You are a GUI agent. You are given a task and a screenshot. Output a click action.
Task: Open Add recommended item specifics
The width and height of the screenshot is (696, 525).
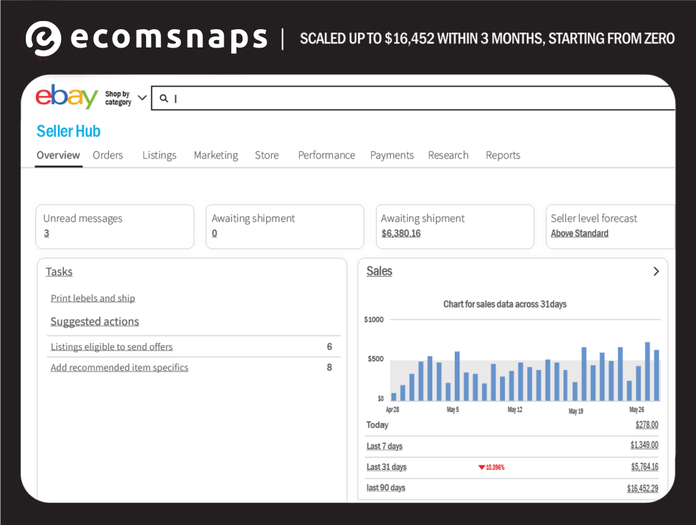coord(120,367)
